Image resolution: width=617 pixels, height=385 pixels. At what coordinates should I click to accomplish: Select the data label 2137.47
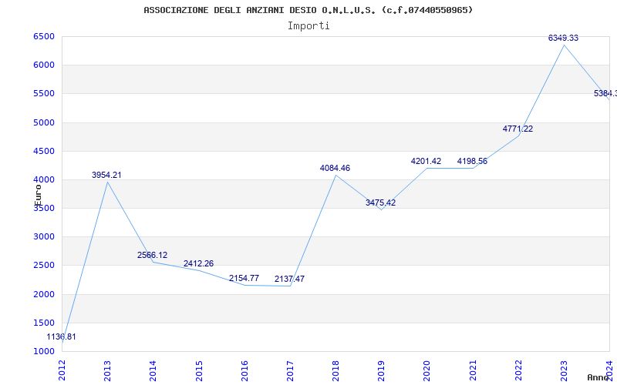[x=290, y=279]
